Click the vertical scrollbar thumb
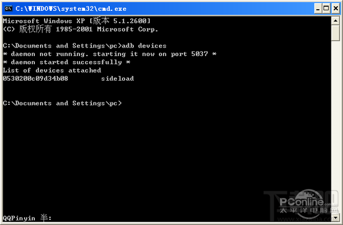The height and width of the screenshot is (225, 343). [336, 33]
